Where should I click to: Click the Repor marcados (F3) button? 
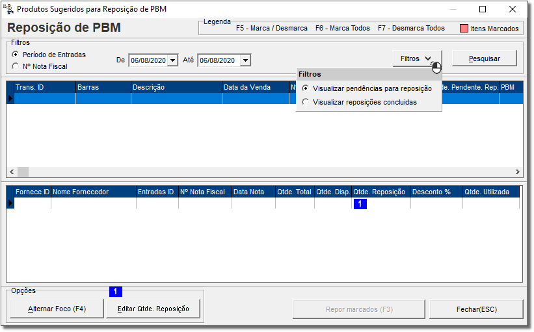(359, 309)
